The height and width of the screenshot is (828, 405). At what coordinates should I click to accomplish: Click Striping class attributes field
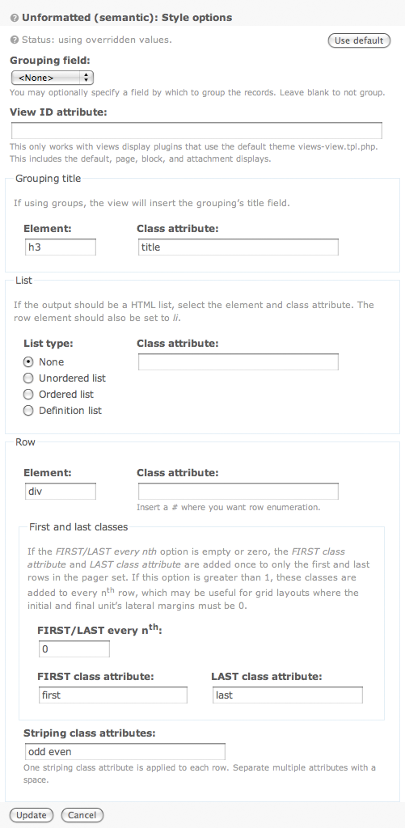(125, 752)
